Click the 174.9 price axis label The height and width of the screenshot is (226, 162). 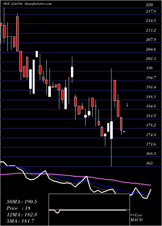pos(151,135)
